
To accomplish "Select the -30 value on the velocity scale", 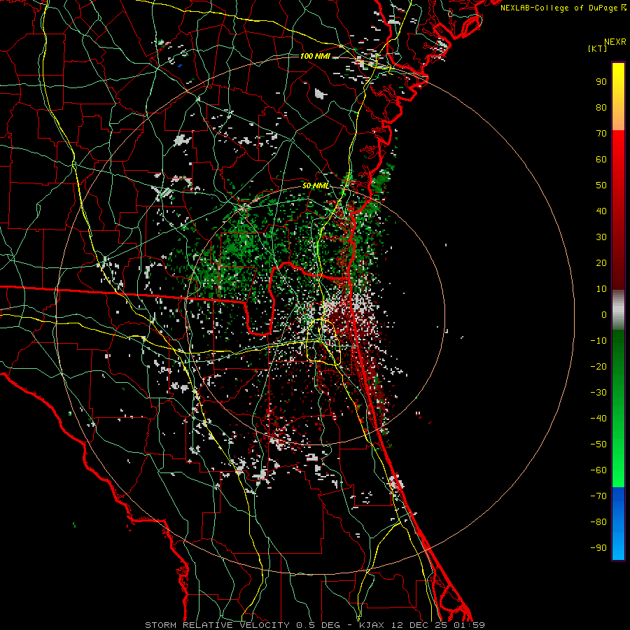I will coord(598,393).
